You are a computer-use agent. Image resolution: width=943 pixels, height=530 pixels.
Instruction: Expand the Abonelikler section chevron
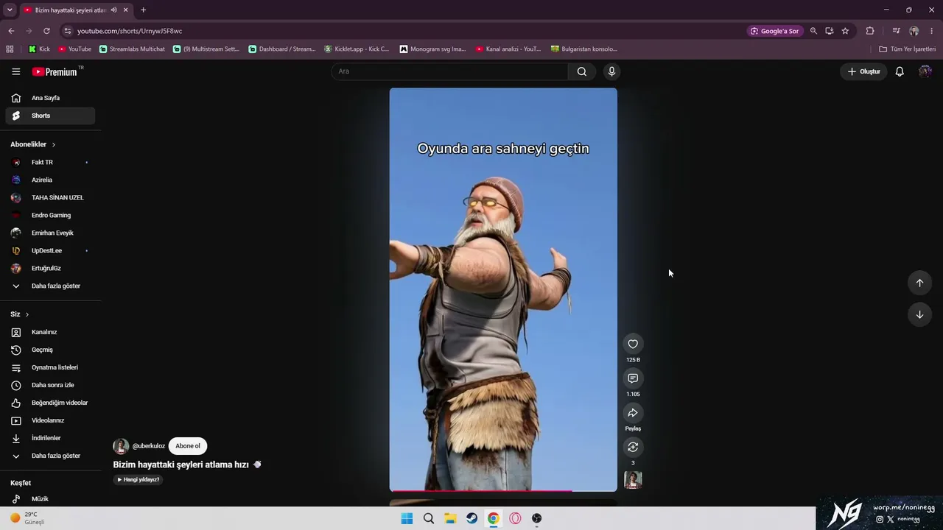pyautogui.click(x=54, y=144)
